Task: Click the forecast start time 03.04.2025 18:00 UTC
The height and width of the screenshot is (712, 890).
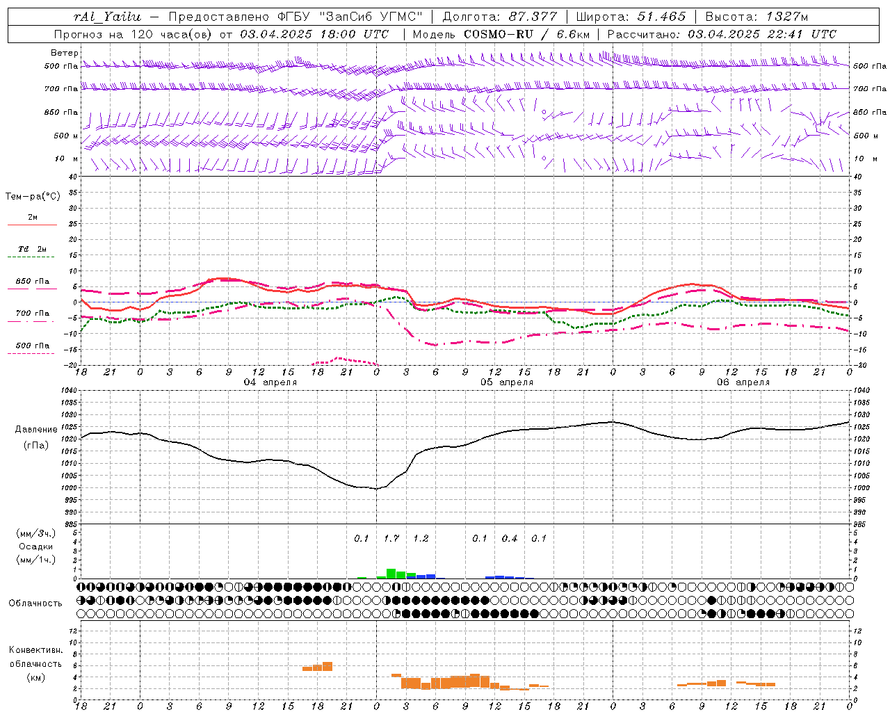Action: click(x=314, y=33)
